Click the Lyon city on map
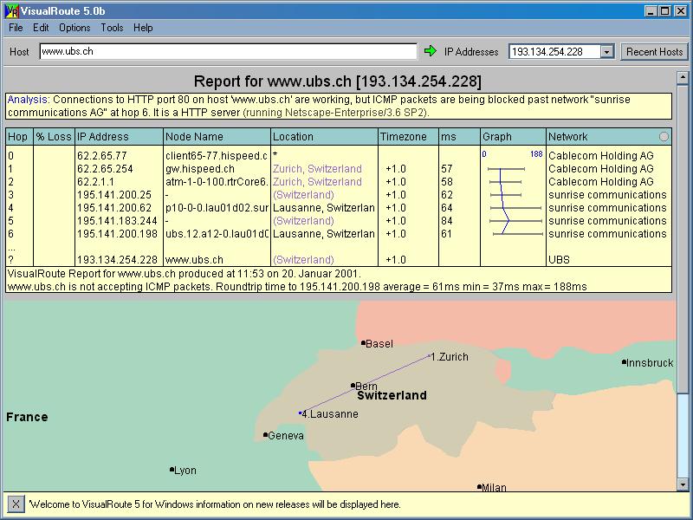This screenshot has width=693, height=520. [183, 470]
